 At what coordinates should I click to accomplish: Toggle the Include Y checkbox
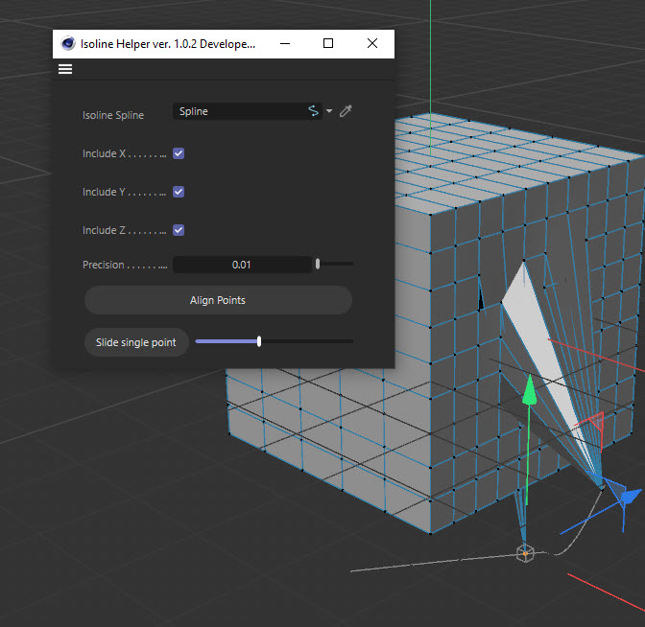pyautogui.click(x=179, y=192)
